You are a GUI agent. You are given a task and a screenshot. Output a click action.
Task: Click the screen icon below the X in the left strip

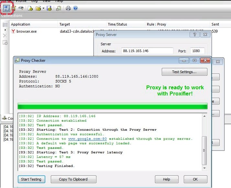tap(5, 42)
